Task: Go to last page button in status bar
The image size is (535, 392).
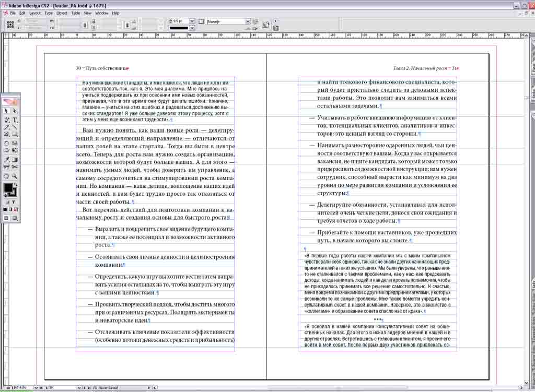Action: [89, 388]
